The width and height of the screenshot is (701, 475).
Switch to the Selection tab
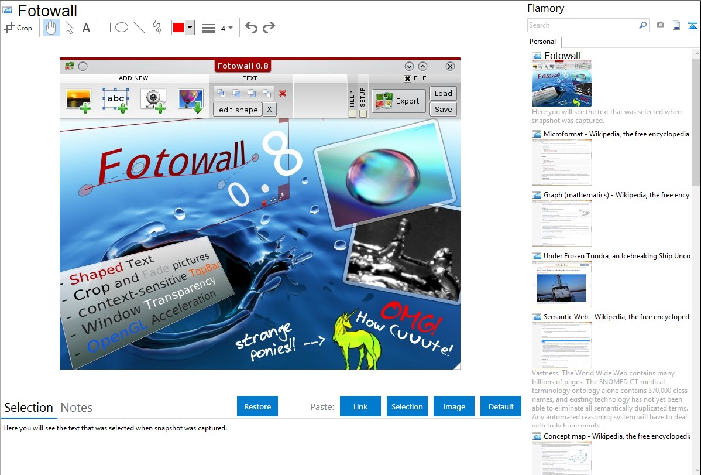29,408
